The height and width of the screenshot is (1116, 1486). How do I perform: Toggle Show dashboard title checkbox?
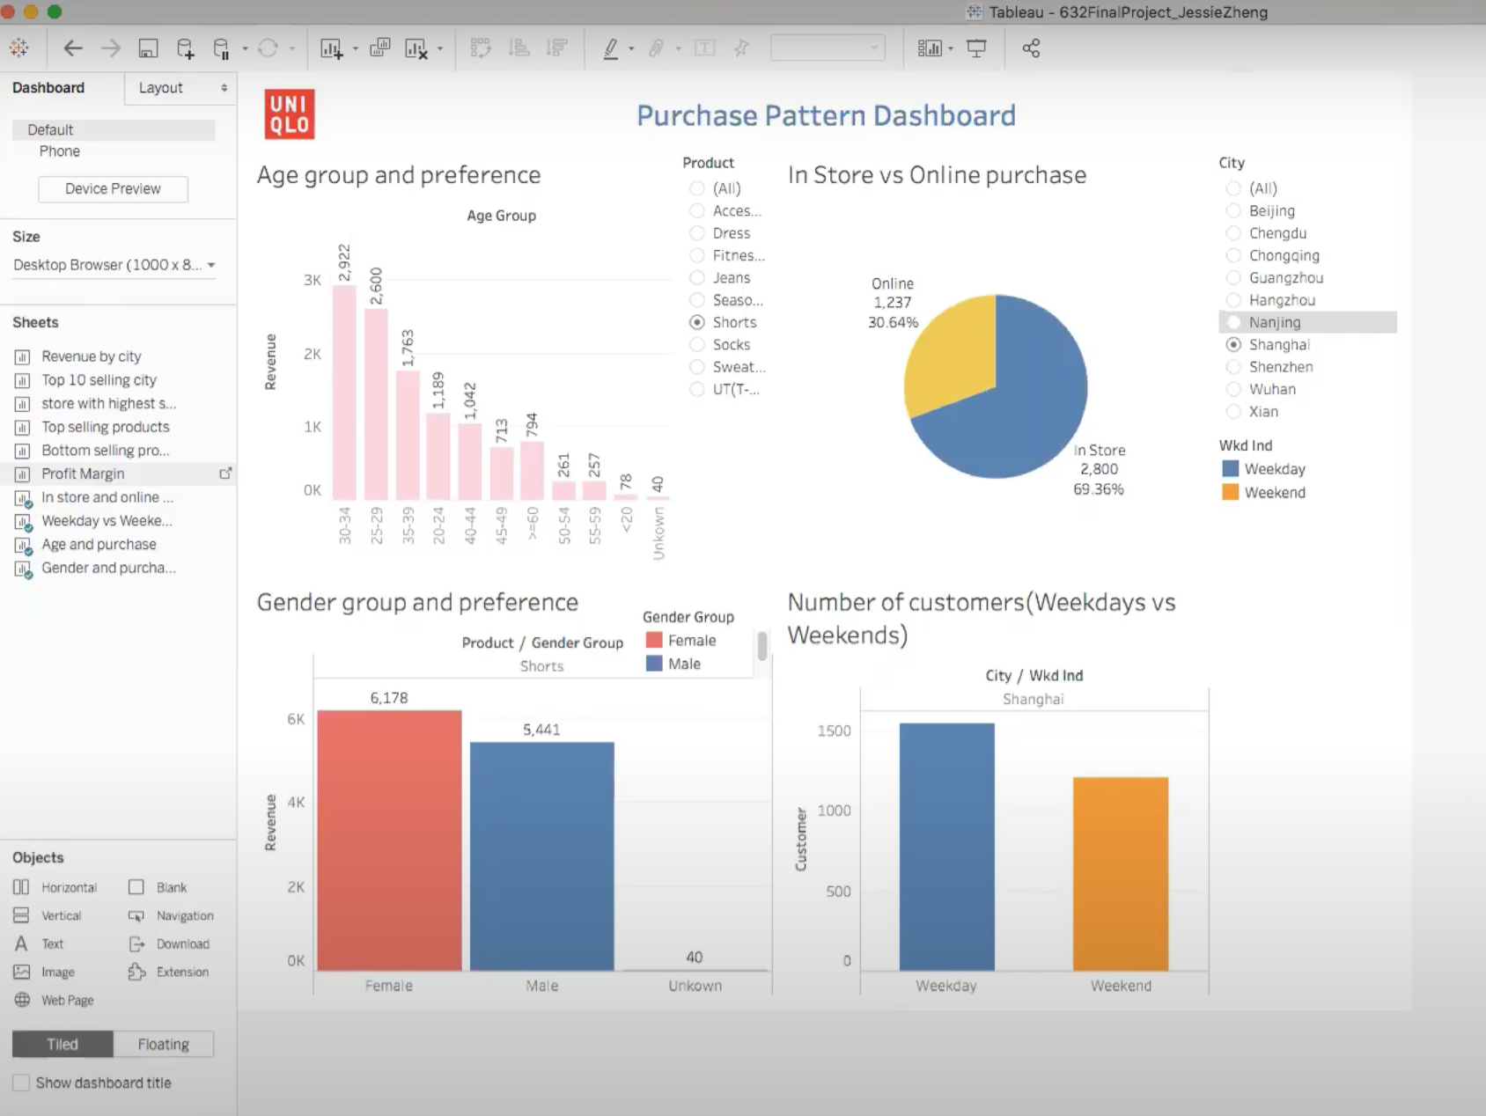tap(21, 1083)
